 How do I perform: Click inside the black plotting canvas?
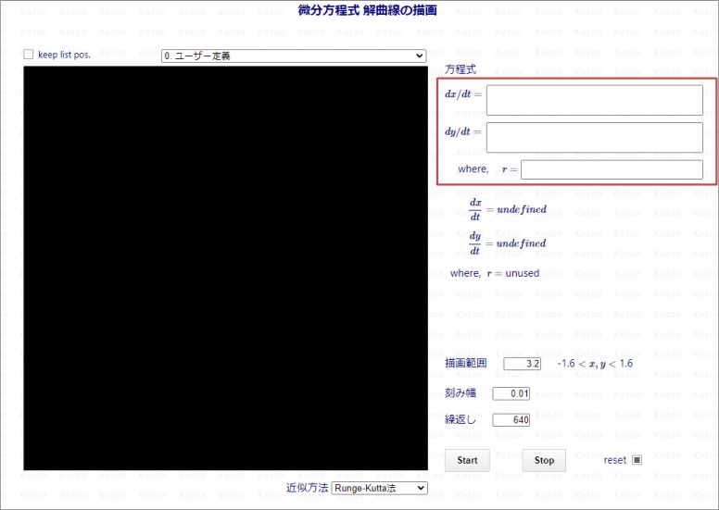coord(225,268)
